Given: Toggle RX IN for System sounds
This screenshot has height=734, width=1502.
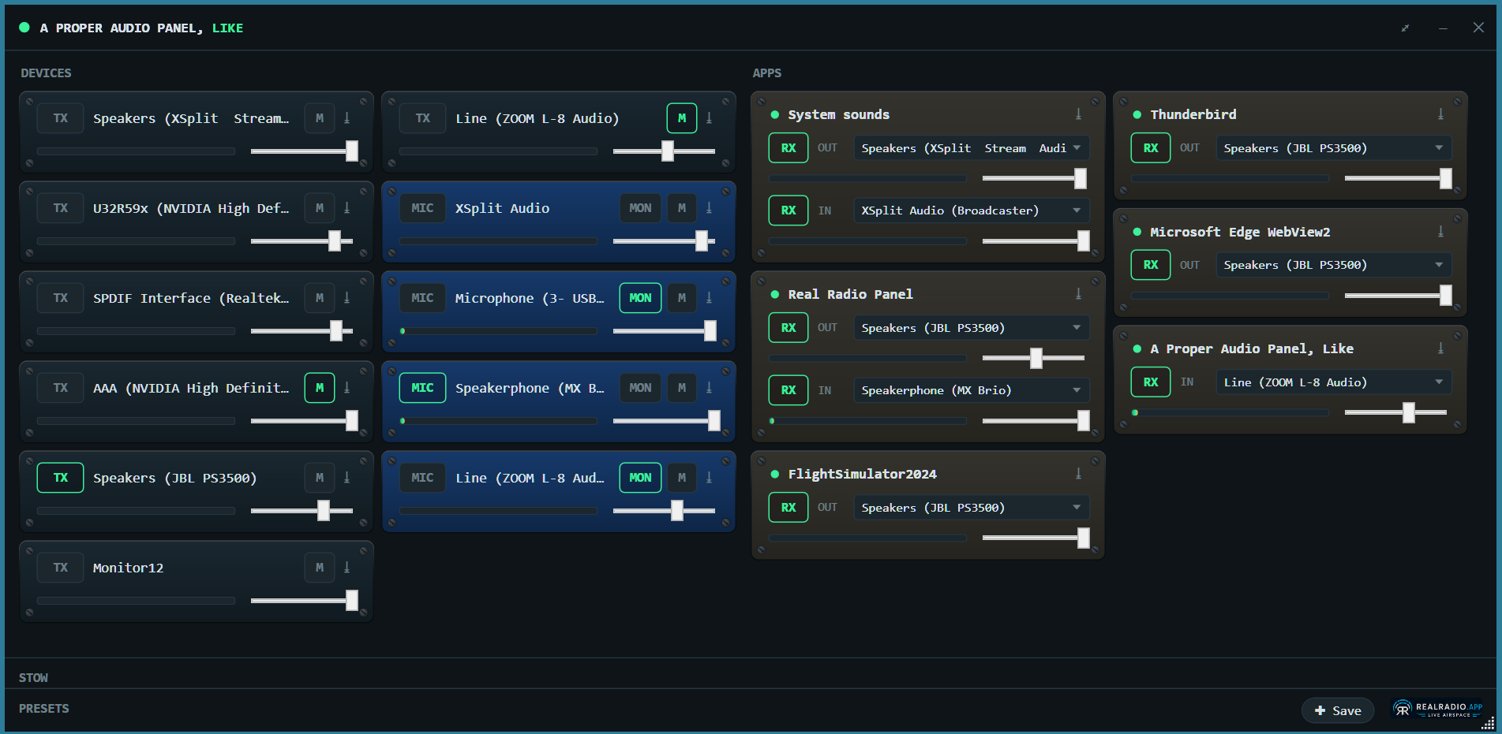Looking at the screenshot, I should tap(788, 211).
